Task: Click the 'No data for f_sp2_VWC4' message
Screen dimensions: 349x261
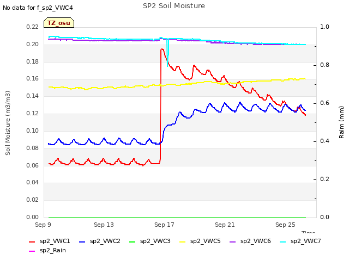Action: pos(38,8)
